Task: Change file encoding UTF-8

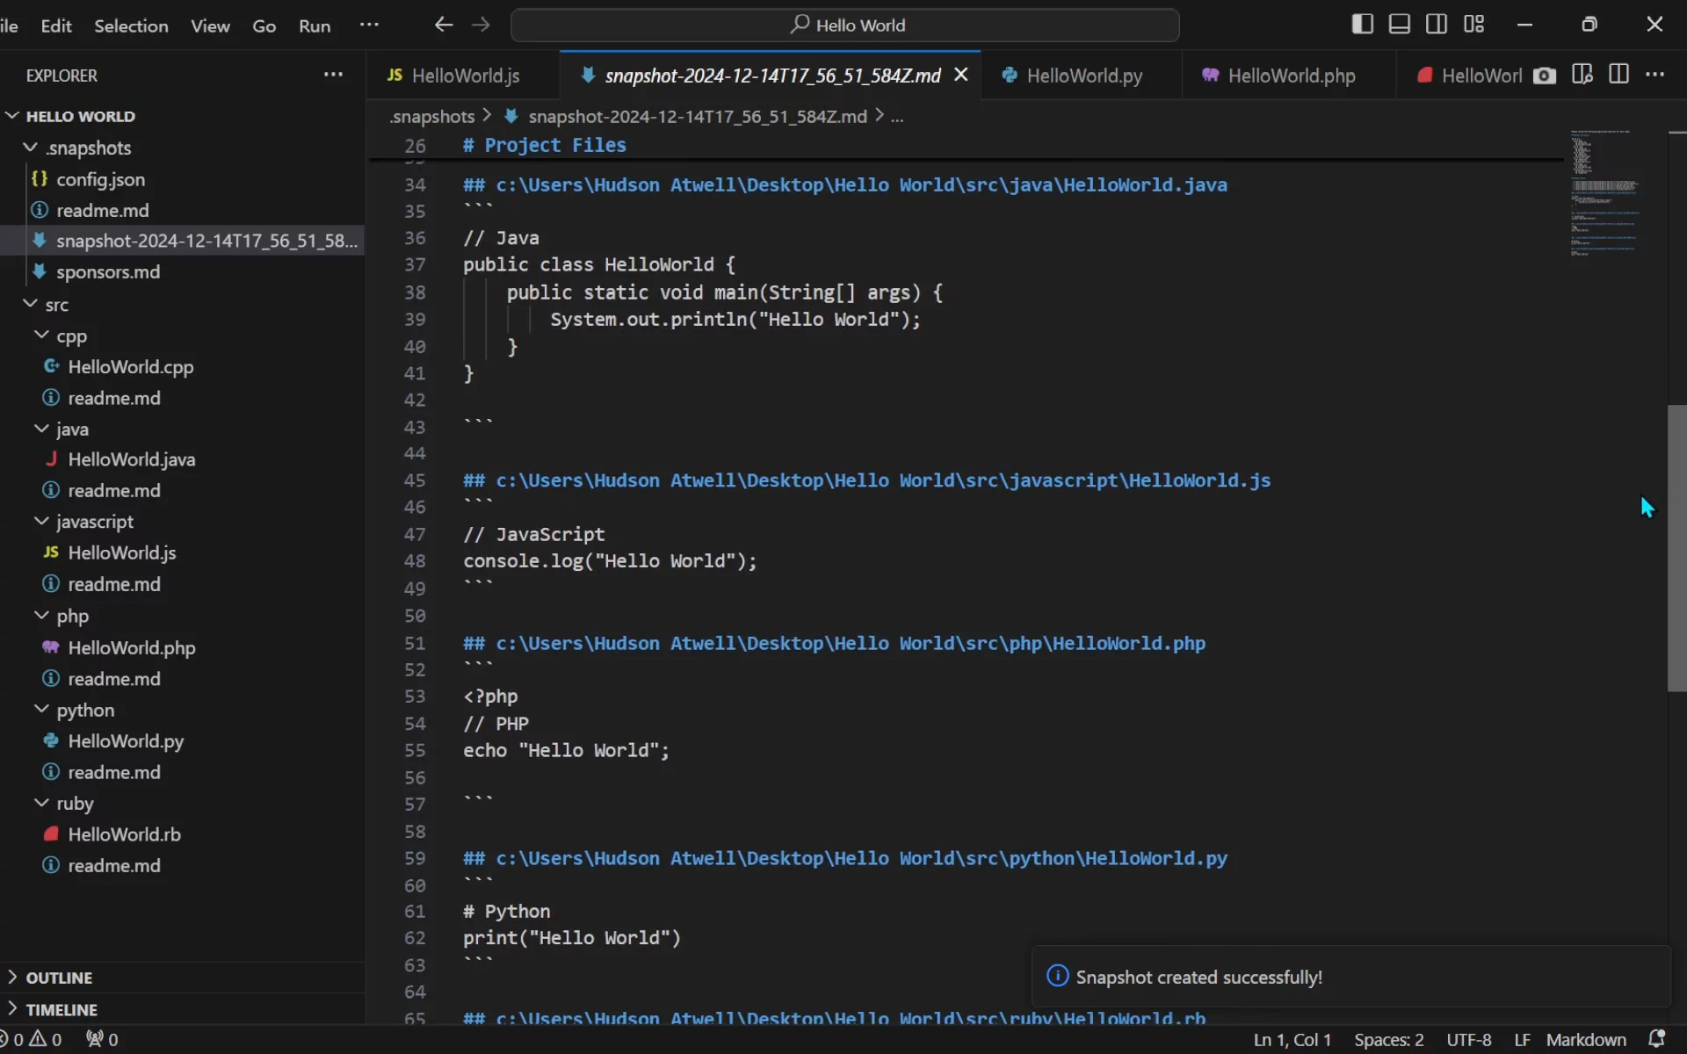Action: coord(1468,1039)
